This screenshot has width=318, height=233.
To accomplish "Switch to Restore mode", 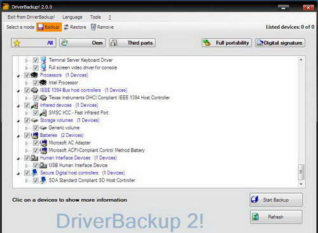I will pyautogui.click(x=75, y=27).
